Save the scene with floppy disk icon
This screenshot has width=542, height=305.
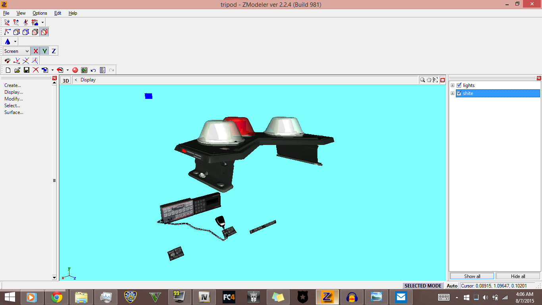(x=26, y=70)
